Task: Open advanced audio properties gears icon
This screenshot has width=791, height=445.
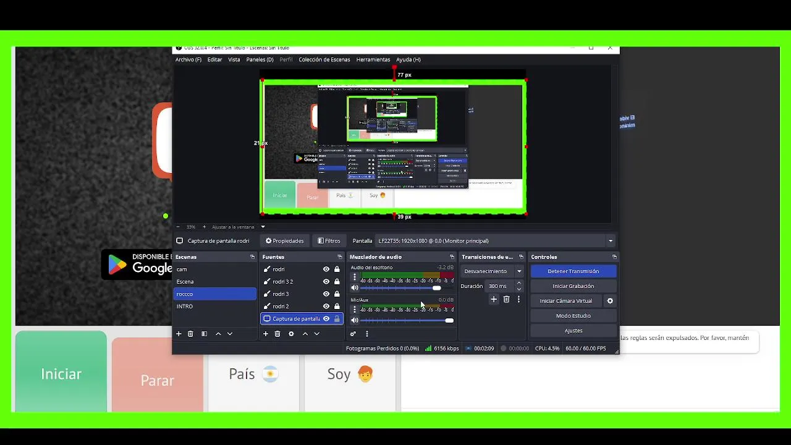Action: coord(353,334)
